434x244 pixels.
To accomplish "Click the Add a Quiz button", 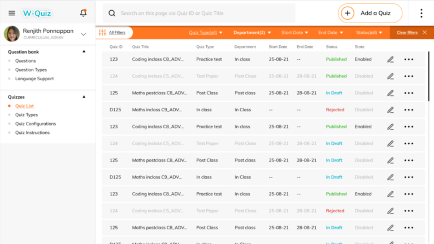I will (x=370, y=13).
